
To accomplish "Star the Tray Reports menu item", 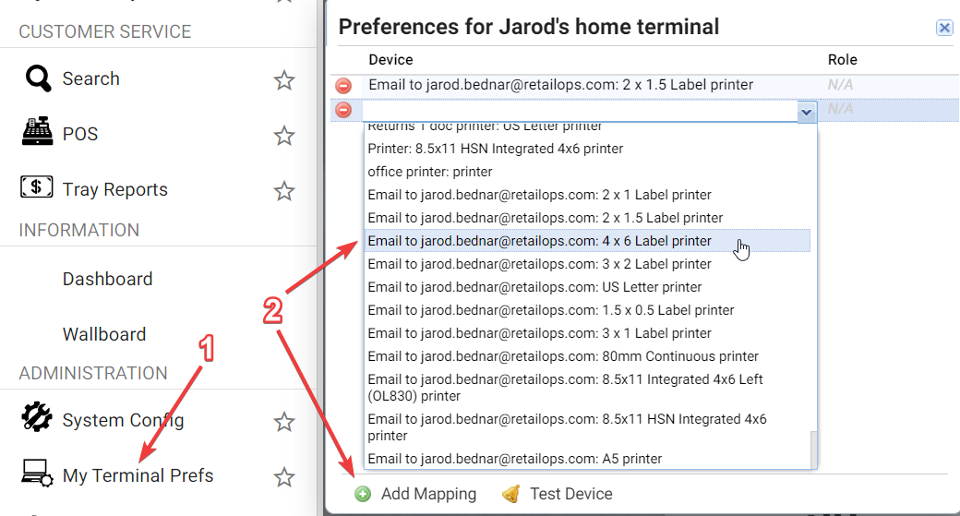I will pyautogui.click(x=283, y=191).
